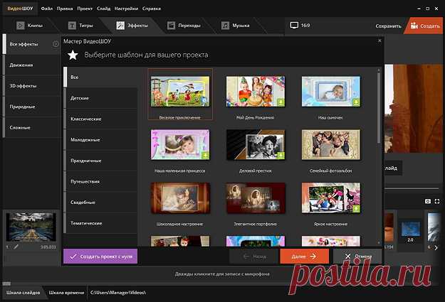Click the Музыка tab note icon

pos(225,26)
